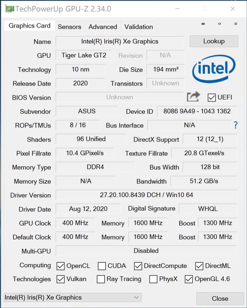The height and width of the screenshot is (308, 247).
Task: Click the GPU-Z title bar icon
Action: point(9,9)
